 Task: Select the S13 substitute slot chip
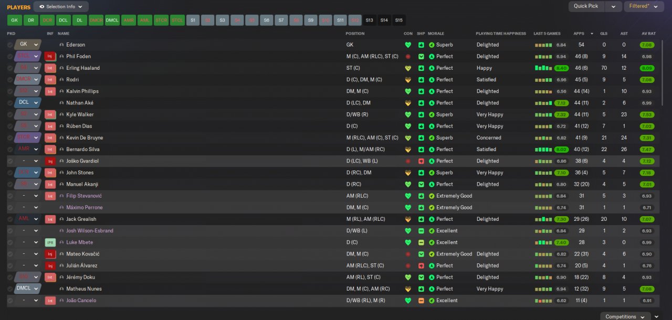[370, 20]
